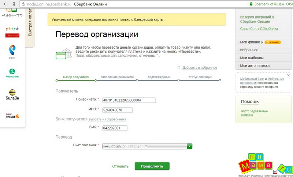This screenshot has height=177, width=293.
Task: Select the подтверждение step
Action: click(159, 77)
